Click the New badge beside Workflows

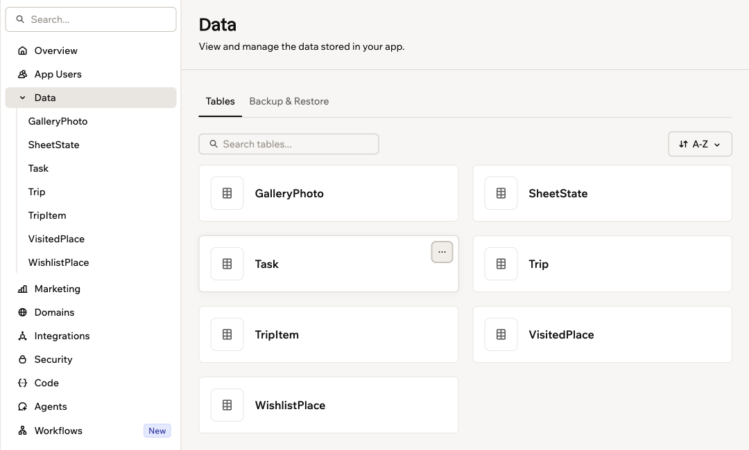pos(157,431)
